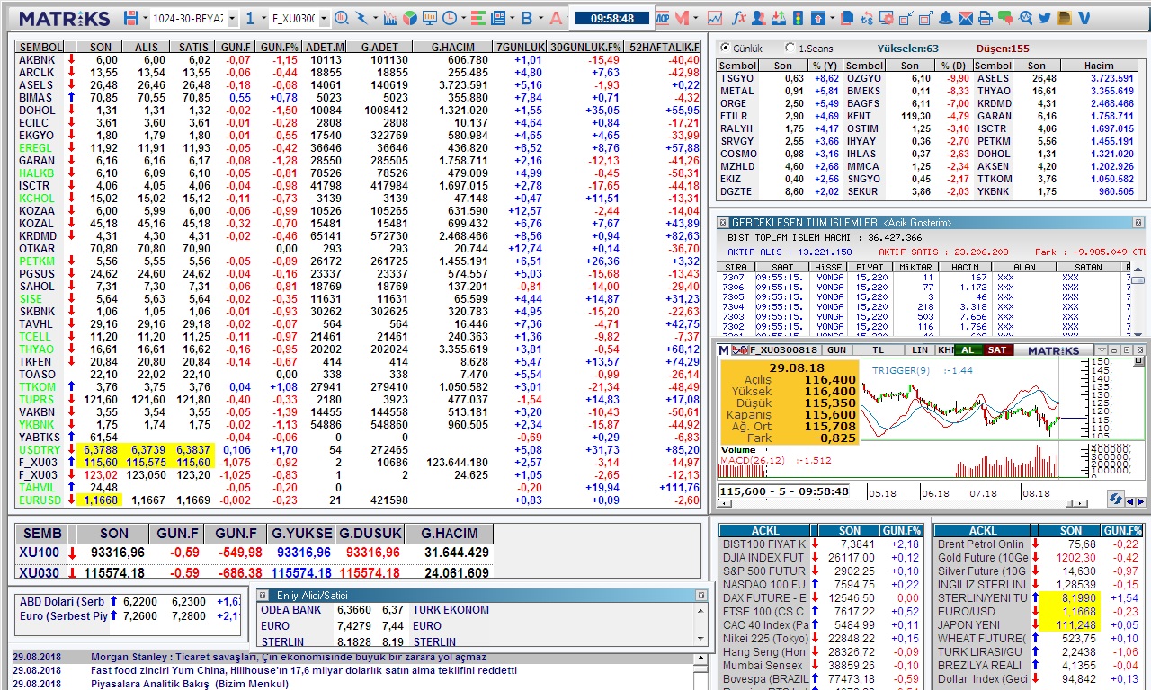Viewport: 1151px width, 690px height.
Task: Click the Açık Gosterim link in trades panel
Action: (916, 222)
